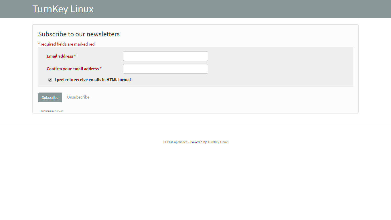Image resolution: width=391 pixels, height=220 pixels.
Task: Open the PHPlist Appliance footer link
Action: click(175, 142)
